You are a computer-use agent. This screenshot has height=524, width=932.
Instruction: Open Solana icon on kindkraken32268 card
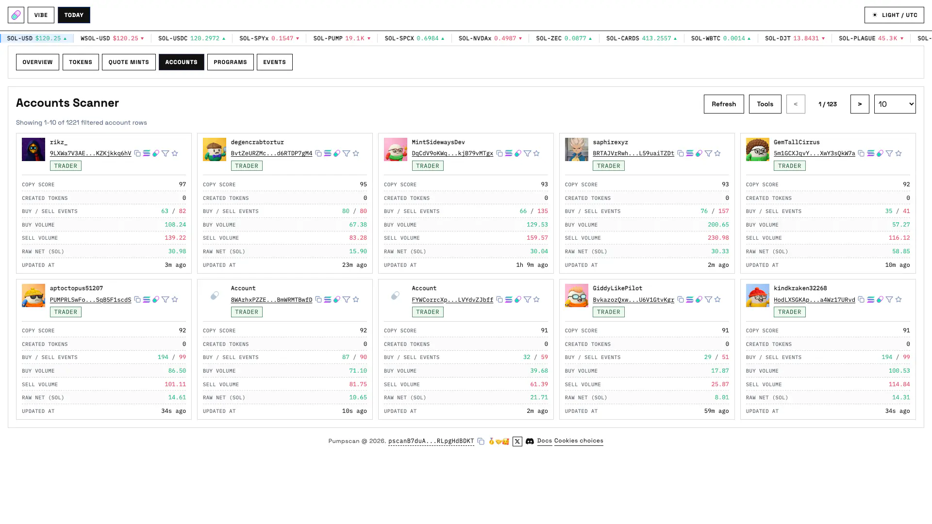pyautogui.click(x=871, y=299)
